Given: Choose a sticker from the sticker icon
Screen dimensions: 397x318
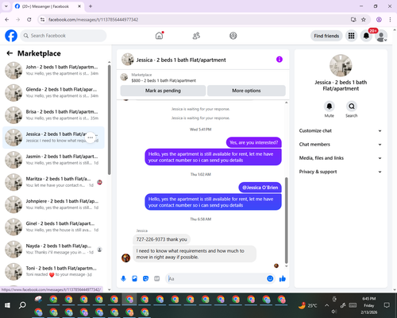Looking at the screenshot, I should point(145,278).
